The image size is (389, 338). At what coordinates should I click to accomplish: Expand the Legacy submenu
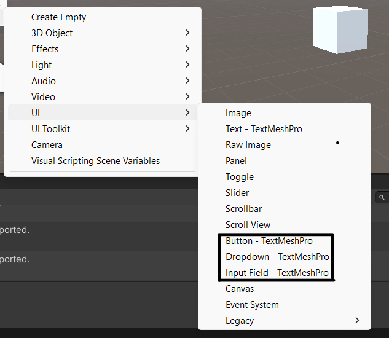click(x=240, y=321)
